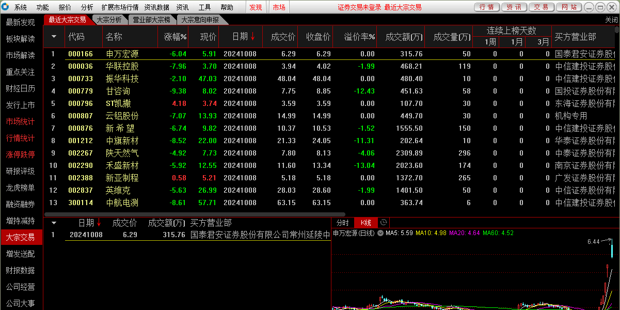
Task: Open the 营业部大宗榜 tab
Action: [x=151, y=20]
